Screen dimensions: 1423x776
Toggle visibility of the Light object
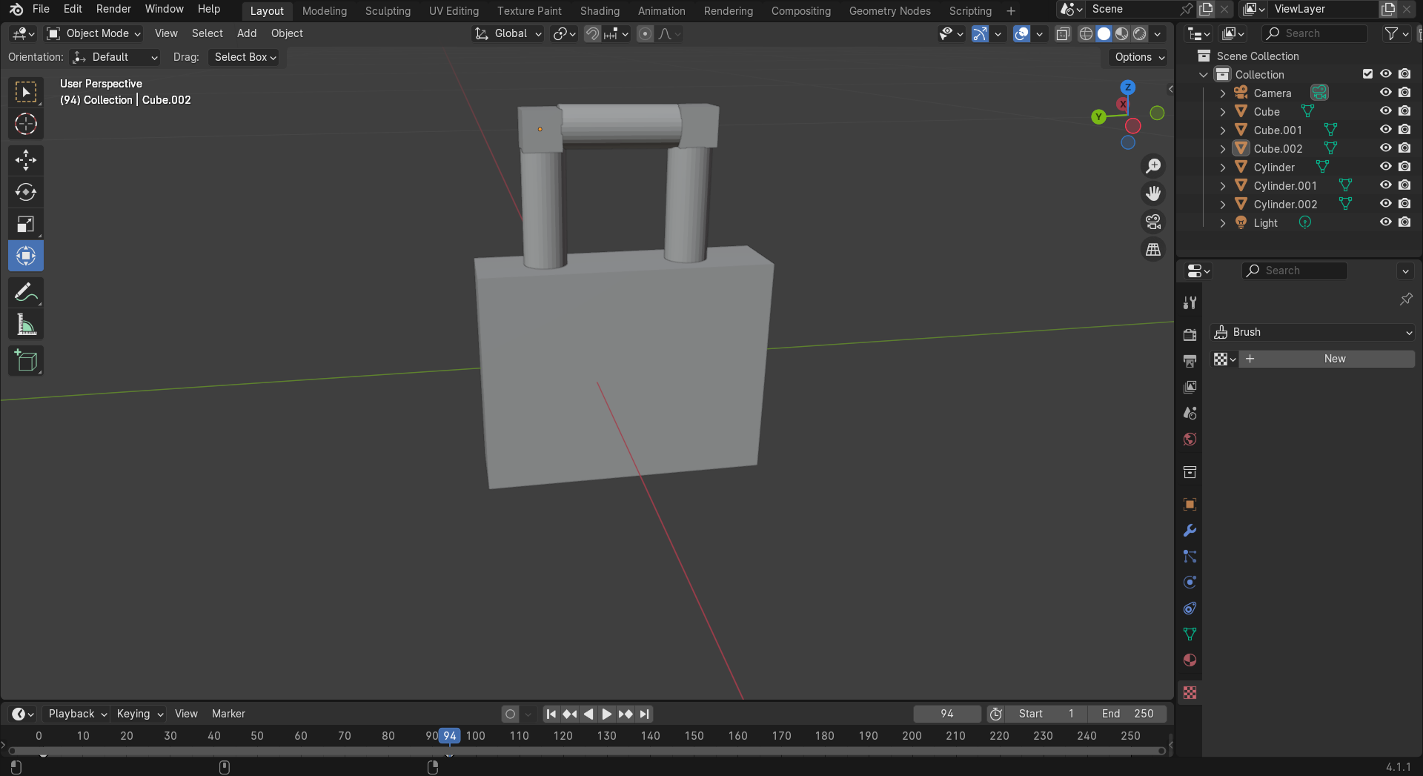point(1385,222)
